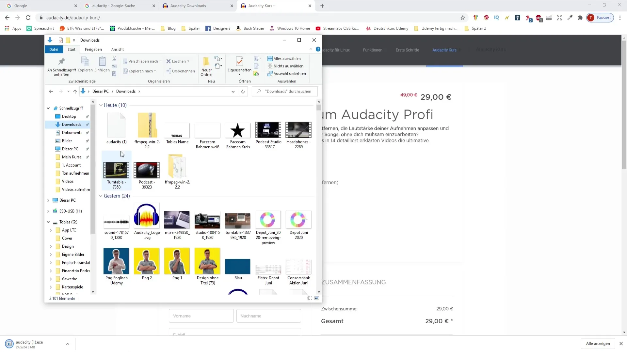Open the Datei menu tab

click(54, 50)
